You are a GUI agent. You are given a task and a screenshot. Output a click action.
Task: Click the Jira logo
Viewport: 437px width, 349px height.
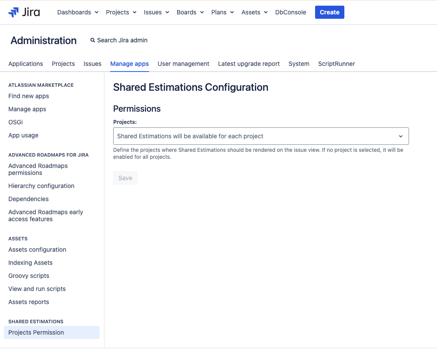click(24, 12)
